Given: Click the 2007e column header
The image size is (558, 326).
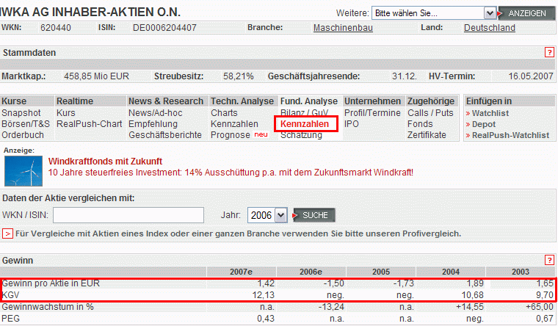Looking at the screenshot, I should click(x=241, y=272).
